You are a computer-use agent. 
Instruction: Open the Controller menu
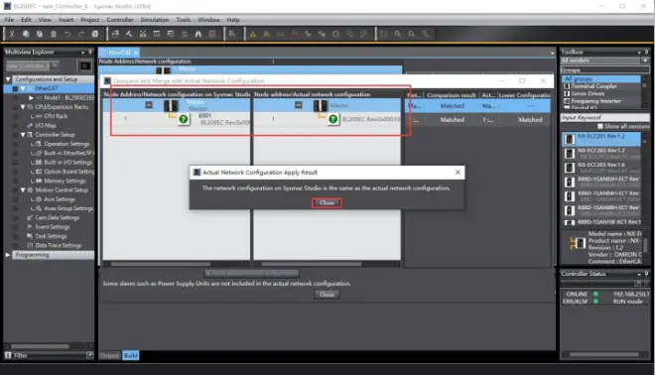[120, 20]
